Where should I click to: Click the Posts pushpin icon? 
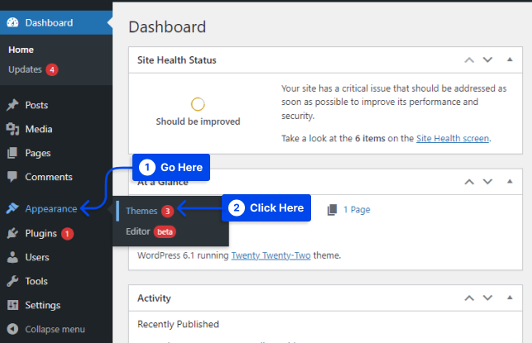point(12,105)
